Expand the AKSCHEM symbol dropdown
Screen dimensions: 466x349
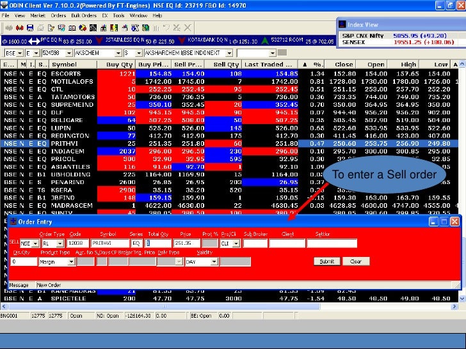(118, 53)
